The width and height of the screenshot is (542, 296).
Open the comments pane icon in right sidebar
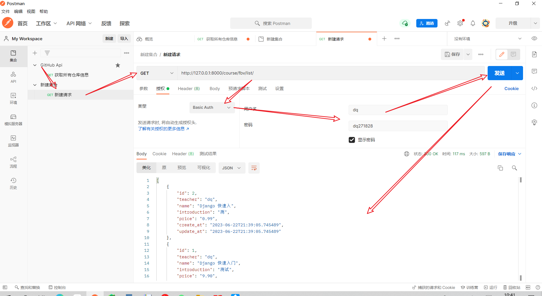point(534,71)
